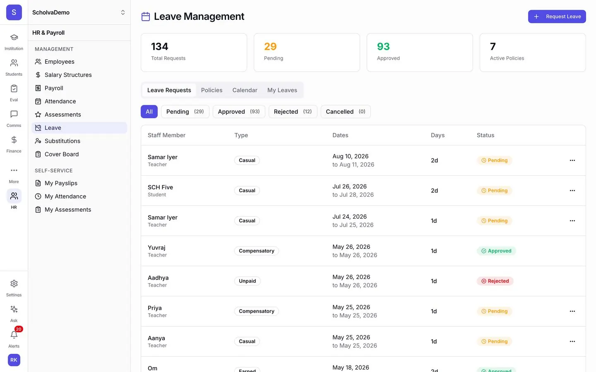This screenshot has width=596, height=372.
Task: Click the Approved status badge for Yuvraj
Action: point(496,251)
